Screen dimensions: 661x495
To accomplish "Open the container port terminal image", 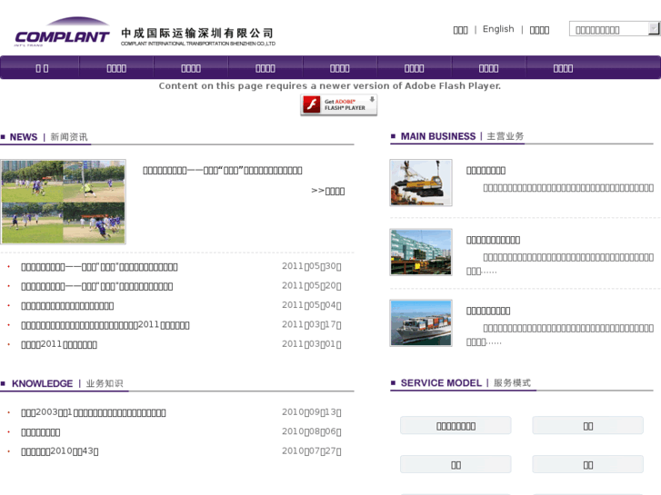I will pos(421,252).
